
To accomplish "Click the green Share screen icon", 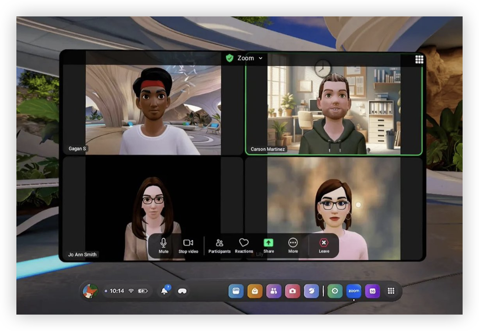I will [x=269, y=243].
